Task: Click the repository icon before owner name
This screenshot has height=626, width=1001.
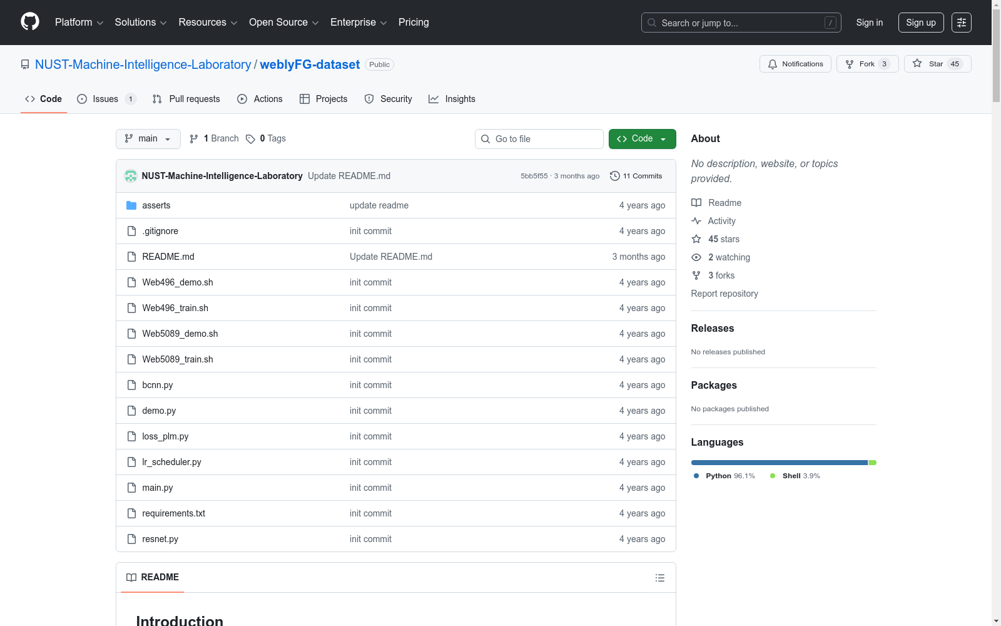Action: (x=25, y=64)
